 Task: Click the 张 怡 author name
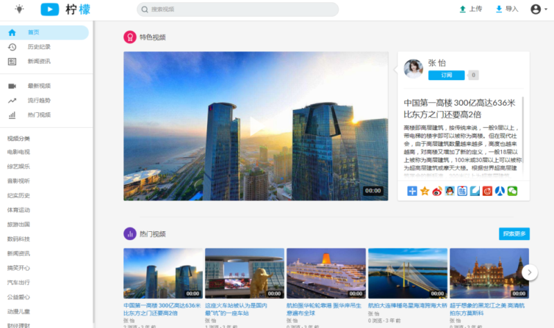click(437, 63)
